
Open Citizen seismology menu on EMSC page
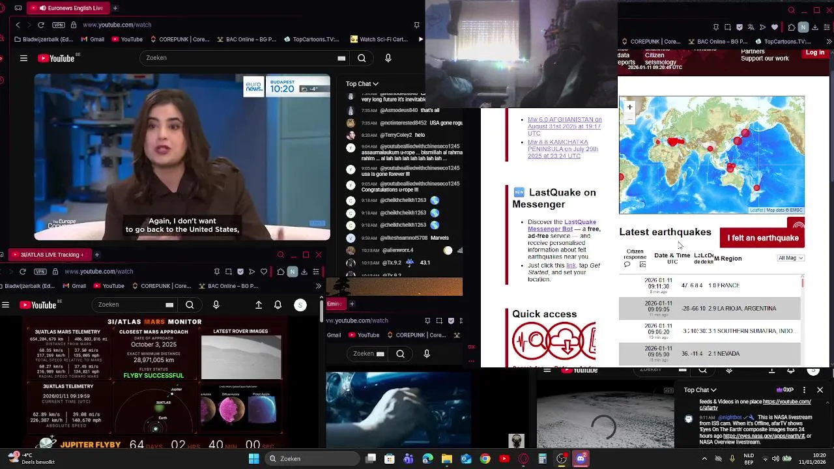(661, 59)
